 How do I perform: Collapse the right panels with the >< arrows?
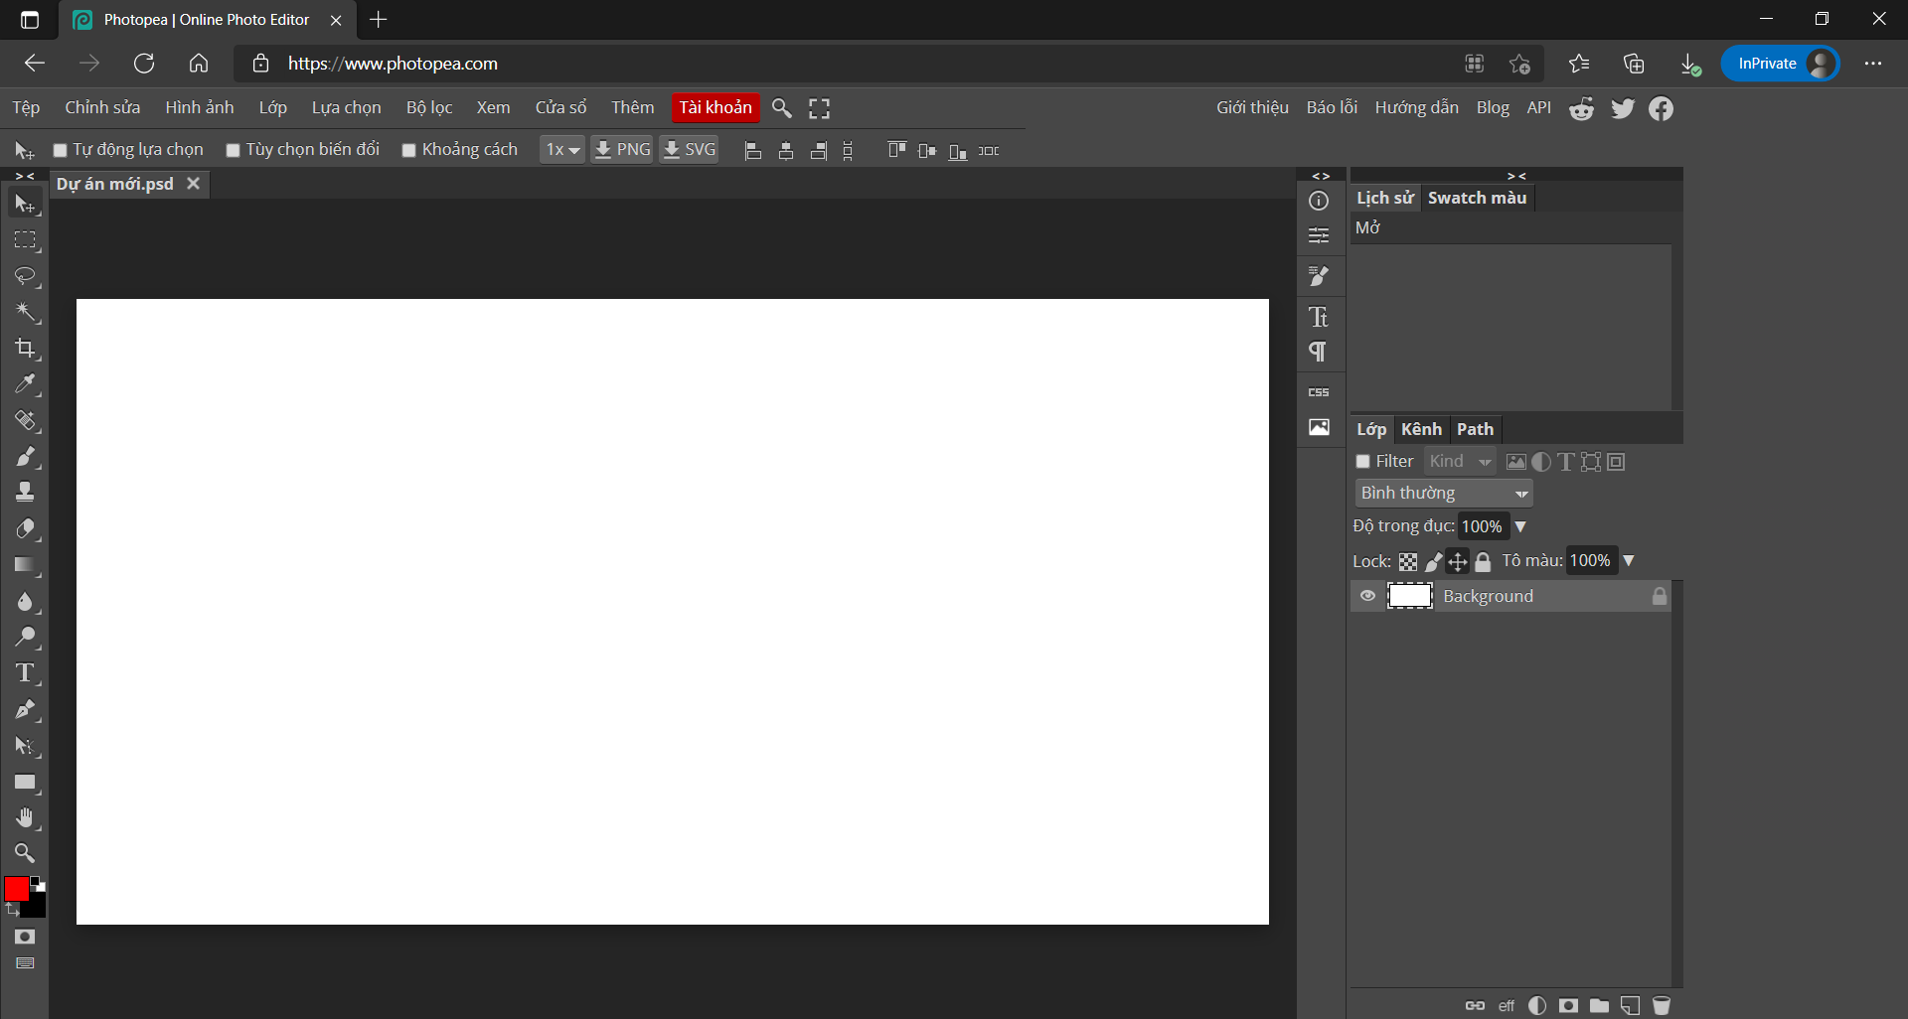(1516, 176)
